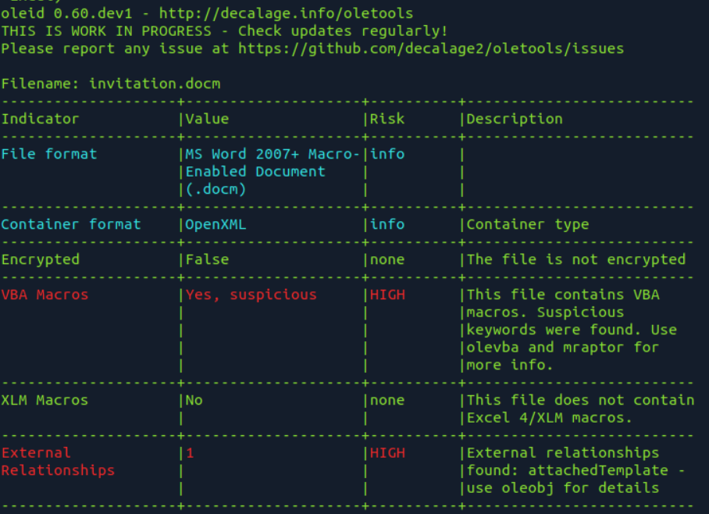Click the False value for Encrypted
This screenshot has height=514, width=709.
click(207, 259)
